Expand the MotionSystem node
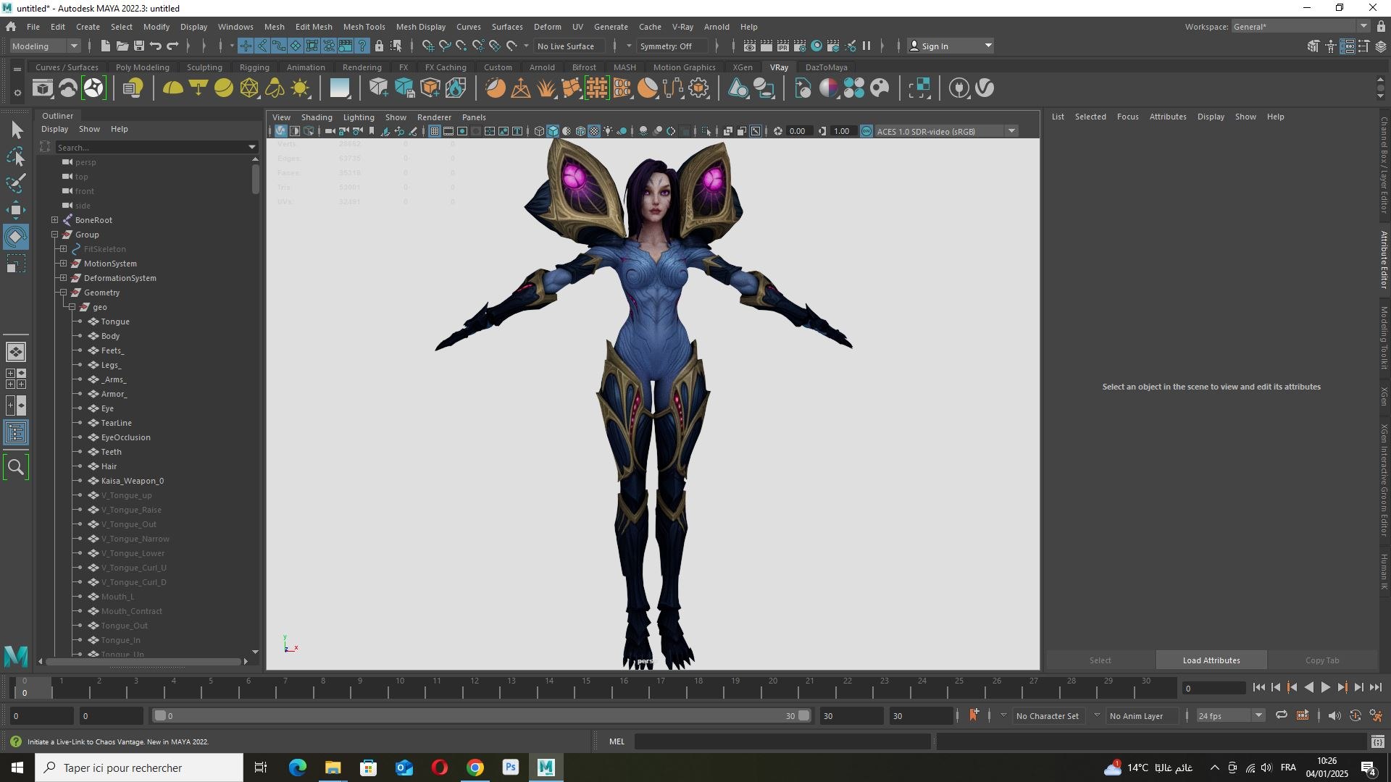This screenshot has width=1391, height=782. (63, 263)
